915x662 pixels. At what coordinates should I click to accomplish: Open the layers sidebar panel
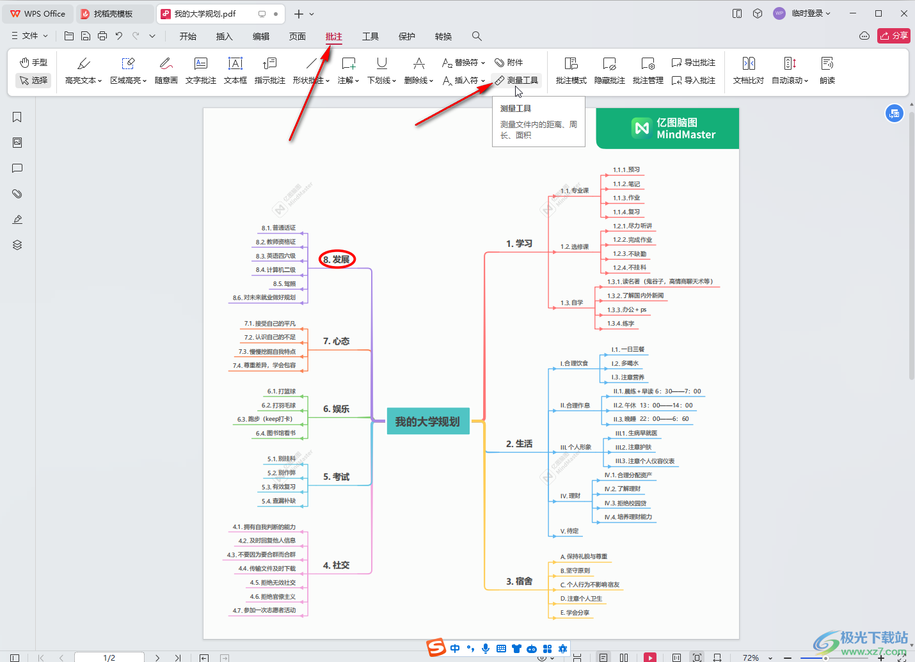click(17, 245)
